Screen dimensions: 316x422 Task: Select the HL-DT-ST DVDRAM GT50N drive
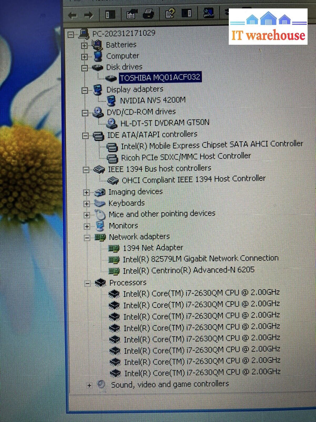coord(165,123)
